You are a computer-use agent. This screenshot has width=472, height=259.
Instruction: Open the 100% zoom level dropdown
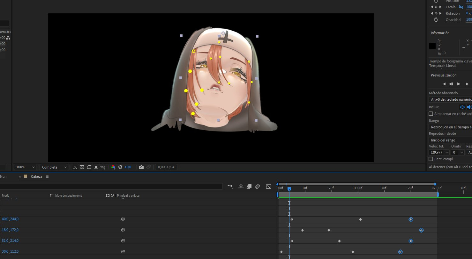(25, 167)
